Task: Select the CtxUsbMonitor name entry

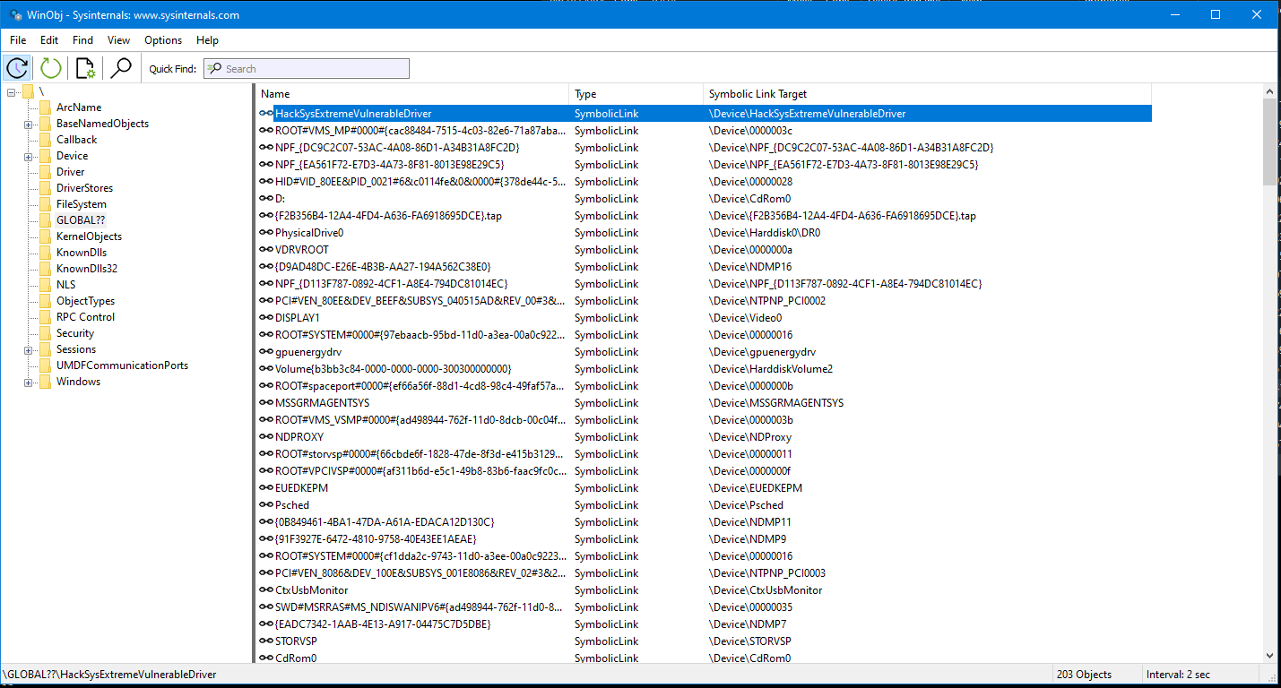Action: [x=312, y=590]
